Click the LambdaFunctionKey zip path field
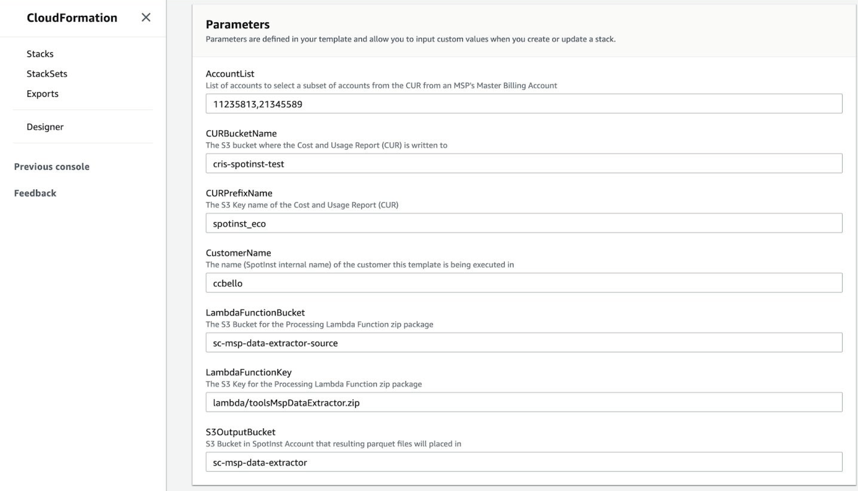 pyautogui.click(x=524, y=402)
